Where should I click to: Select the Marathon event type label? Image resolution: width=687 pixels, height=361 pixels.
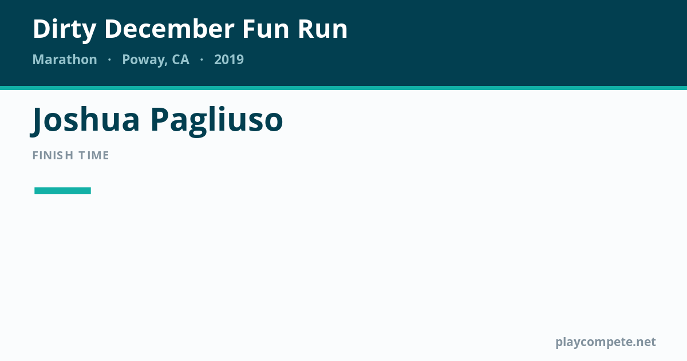65,60
